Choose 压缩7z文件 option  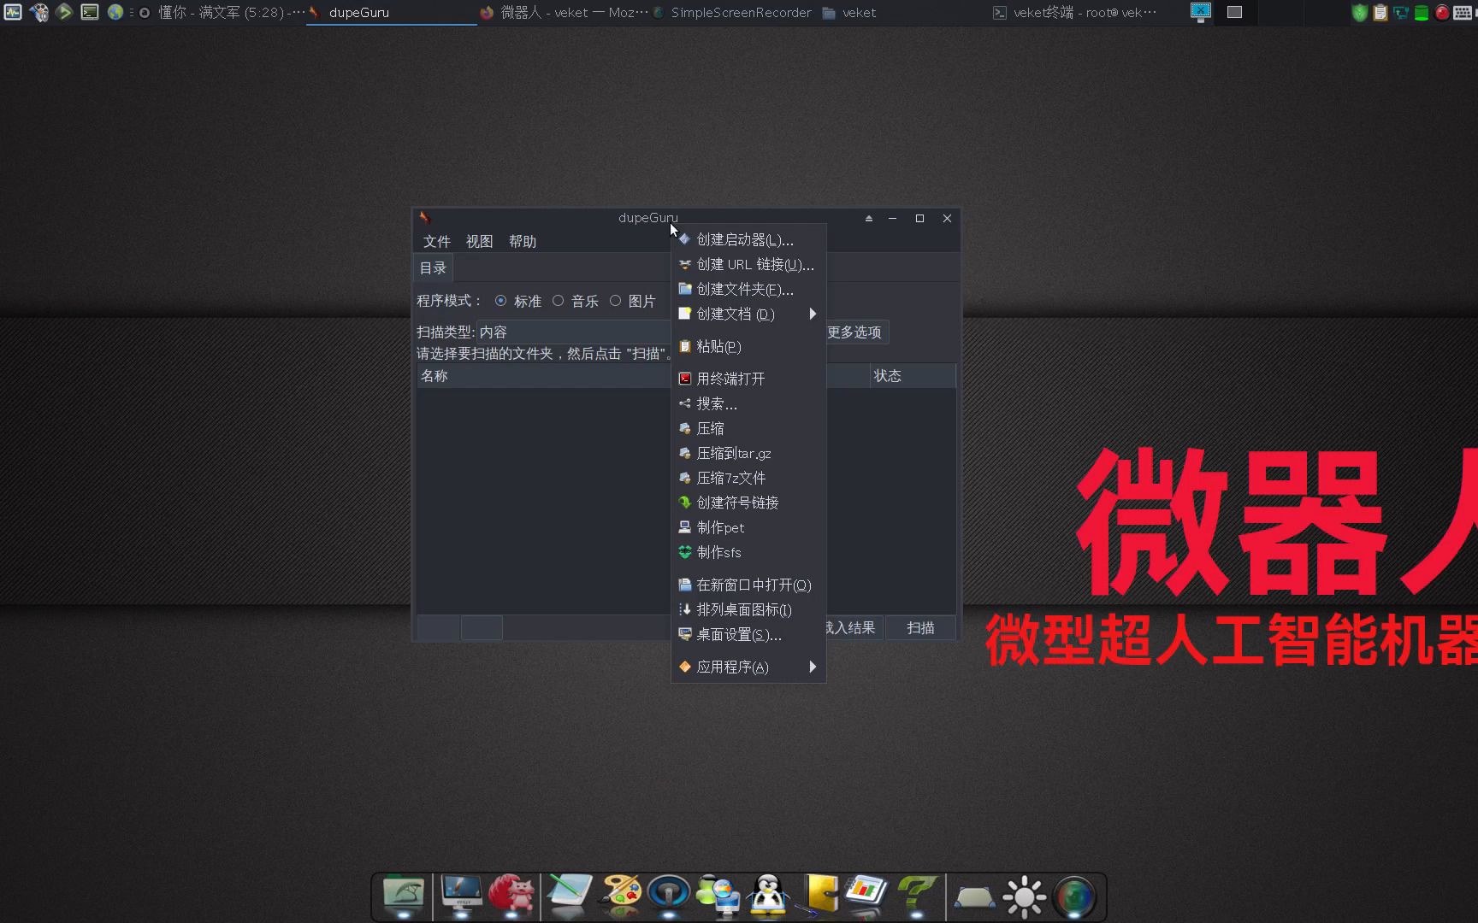748,478
